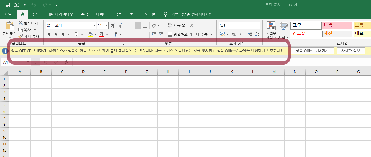Decrease font size with small 가 button
The image size is (371, 157).
pos(120,26)
